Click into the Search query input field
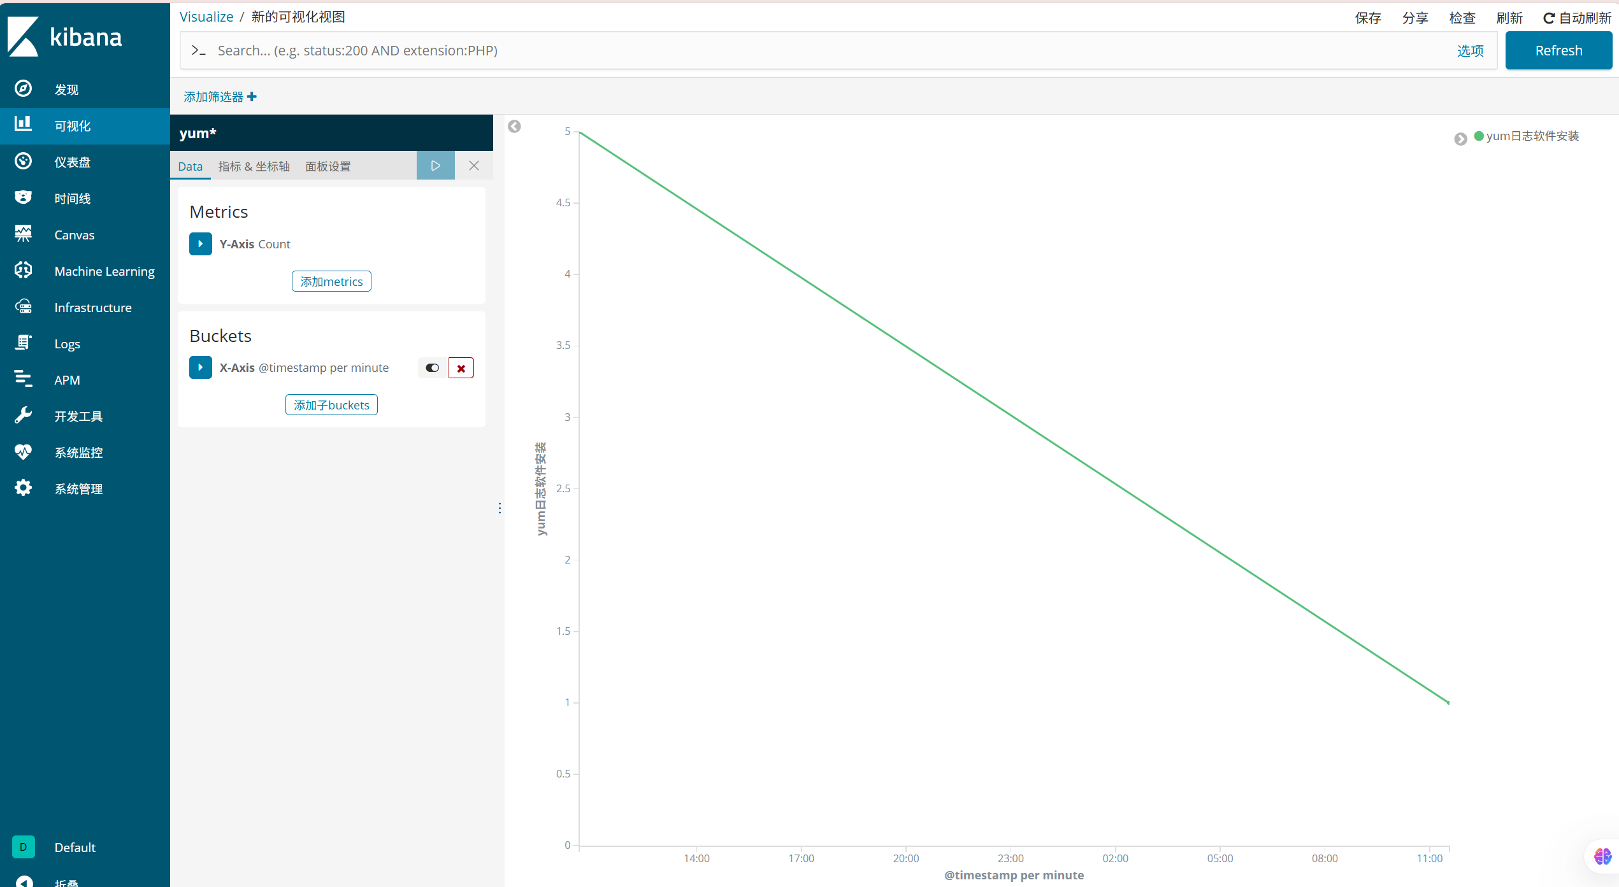This screenshot has height=887, width=1619. click(x=828, y=51)
